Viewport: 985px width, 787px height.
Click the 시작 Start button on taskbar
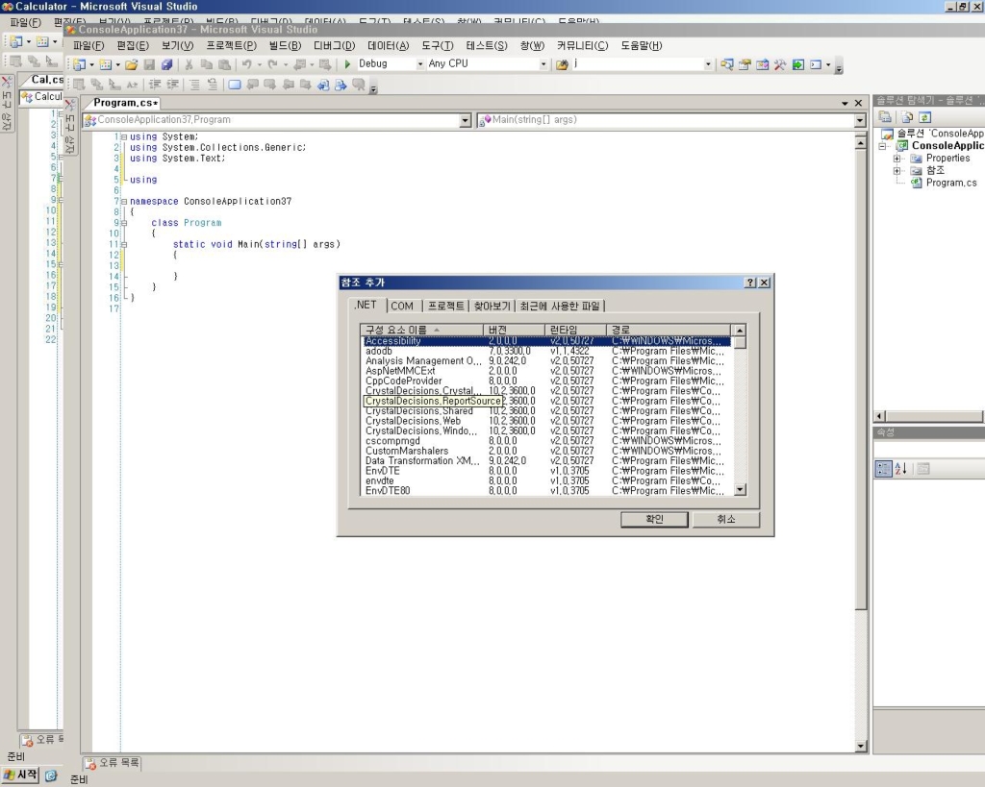point(21,775)
